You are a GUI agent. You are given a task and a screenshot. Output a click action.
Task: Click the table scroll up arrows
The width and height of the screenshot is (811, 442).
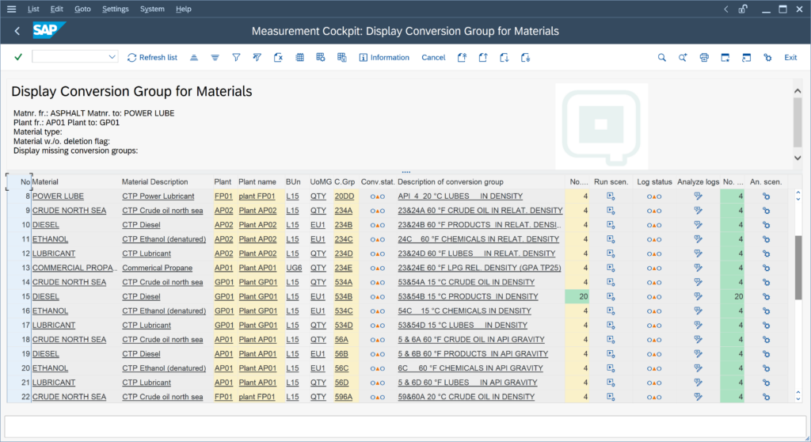(x=798, y=196)
